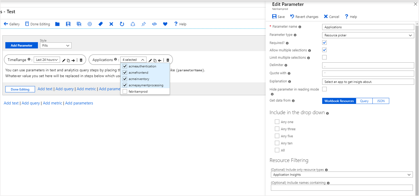Click the heart feedback icon

tap(165, 24)
